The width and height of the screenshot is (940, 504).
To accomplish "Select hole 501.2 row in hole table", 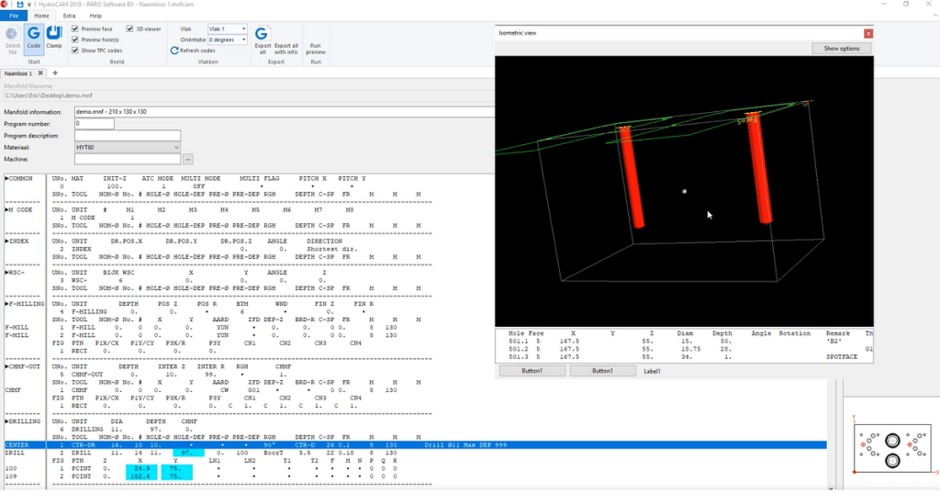I will point(684,349).
